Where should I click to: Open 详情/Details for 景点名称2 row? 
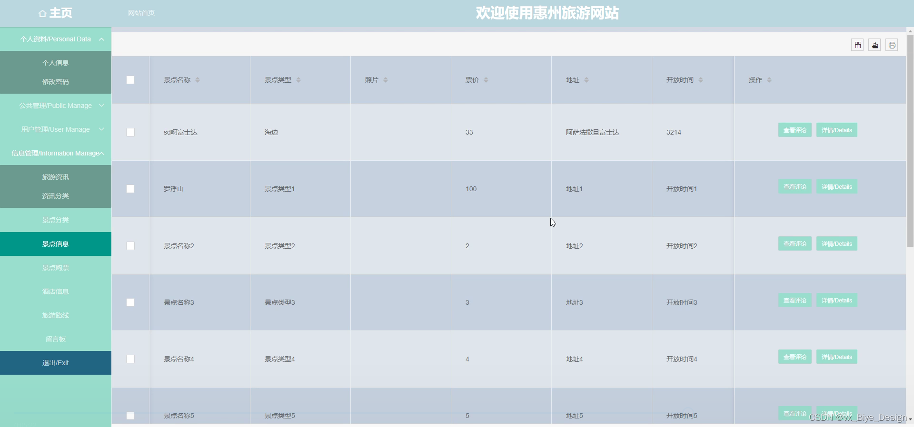[x=837, y=244]
